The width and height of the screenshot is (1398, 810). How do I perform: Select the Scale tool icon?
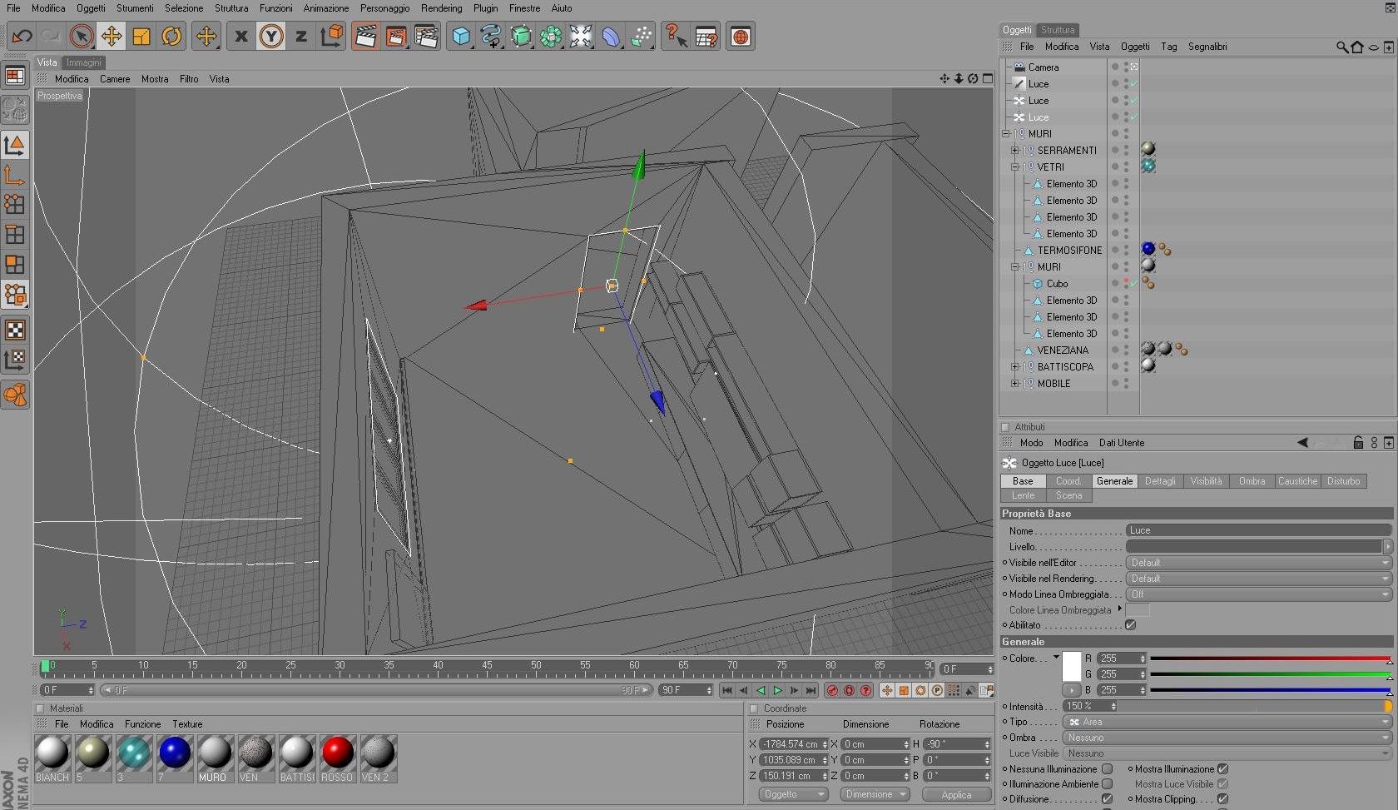[141, 36]
